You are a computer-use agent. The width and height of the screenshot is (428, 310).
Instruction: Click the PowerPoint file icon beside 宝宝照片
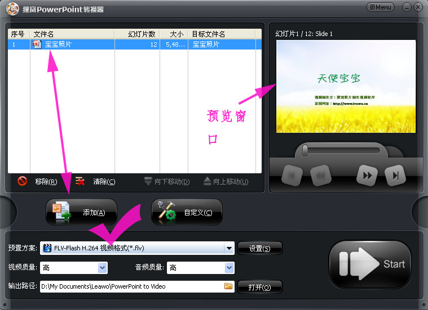[37, 44]
